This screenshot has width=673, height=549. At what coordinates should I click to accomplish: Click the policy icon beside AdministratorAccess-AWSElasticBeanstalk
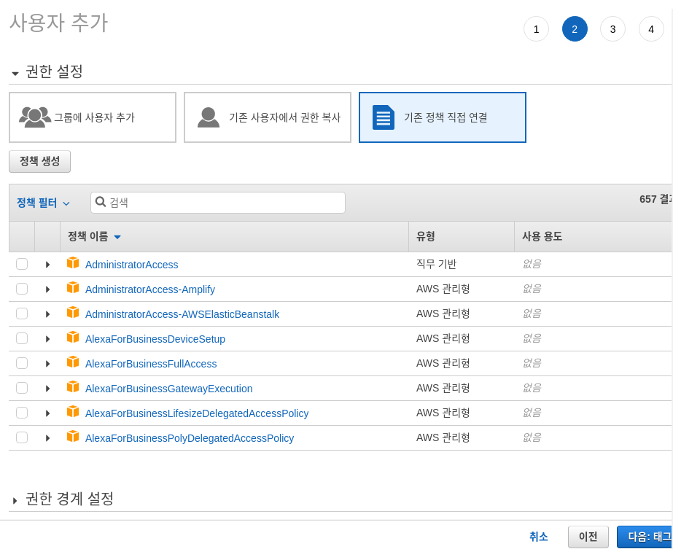click(73, 313)
